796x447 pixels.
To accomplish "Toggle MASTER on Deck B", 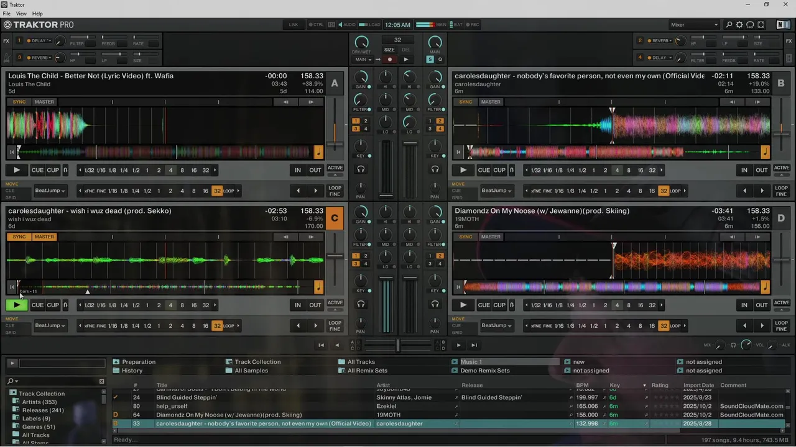I will (x=491, y=102).
